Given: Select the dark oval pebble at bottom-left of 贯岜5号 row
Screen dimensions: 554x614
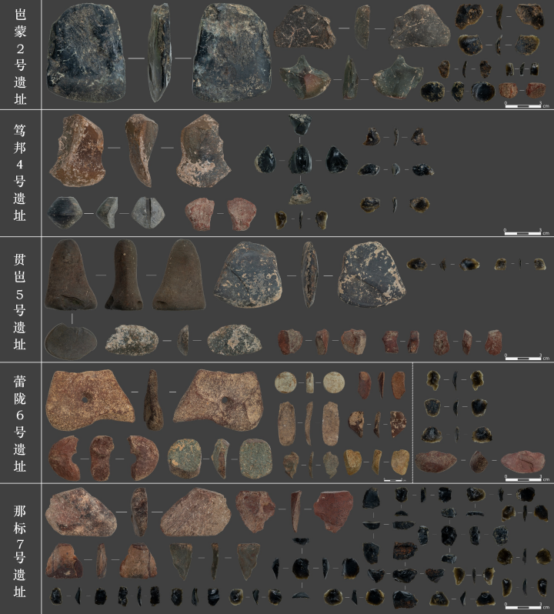Looking at the screenshot, I should pos(71,341).
